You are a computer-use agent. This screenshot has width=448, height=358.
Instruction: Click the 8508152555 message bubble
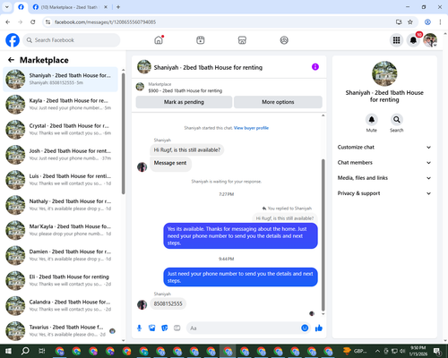click(x=168, y=303)
